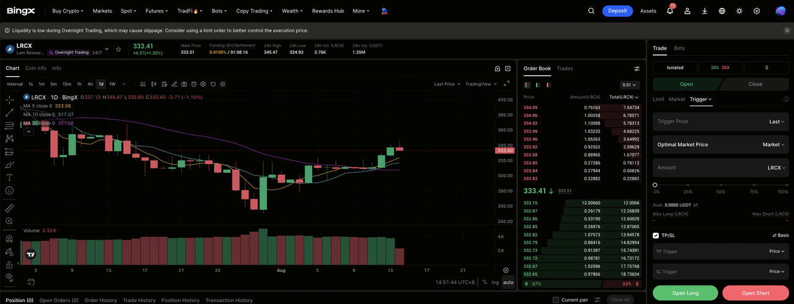Add LRCX to favorites with star icon
This screenshot has width=794, height=304.
click(118, 49)
